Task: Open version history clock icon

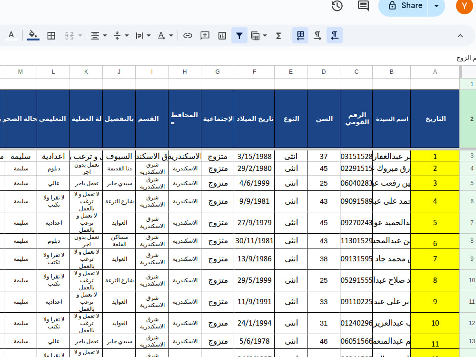Action: (x=337, y=6)
